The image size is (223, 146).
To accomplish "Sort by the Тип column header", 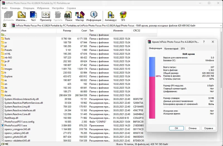I will coord(100,31).
